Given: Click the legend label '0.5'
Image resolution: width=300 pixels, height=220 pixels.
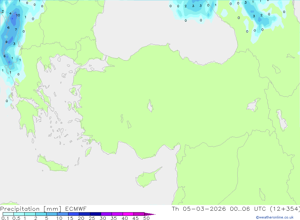Looking at the screenshot, I should pyautogui.click(x=16, y=218).
